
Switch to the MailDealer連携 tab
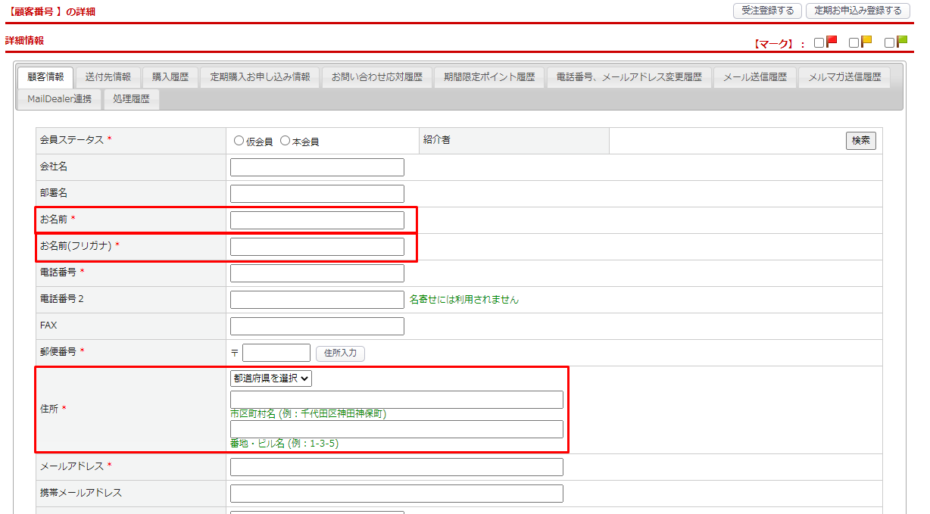click(x=59, y=99)
